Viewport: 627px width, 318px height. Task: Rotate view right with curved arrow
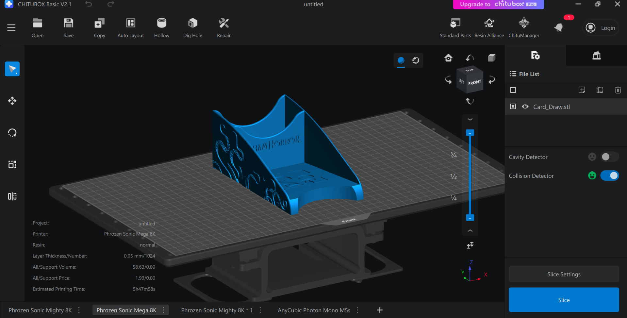[x=492, y=80]
